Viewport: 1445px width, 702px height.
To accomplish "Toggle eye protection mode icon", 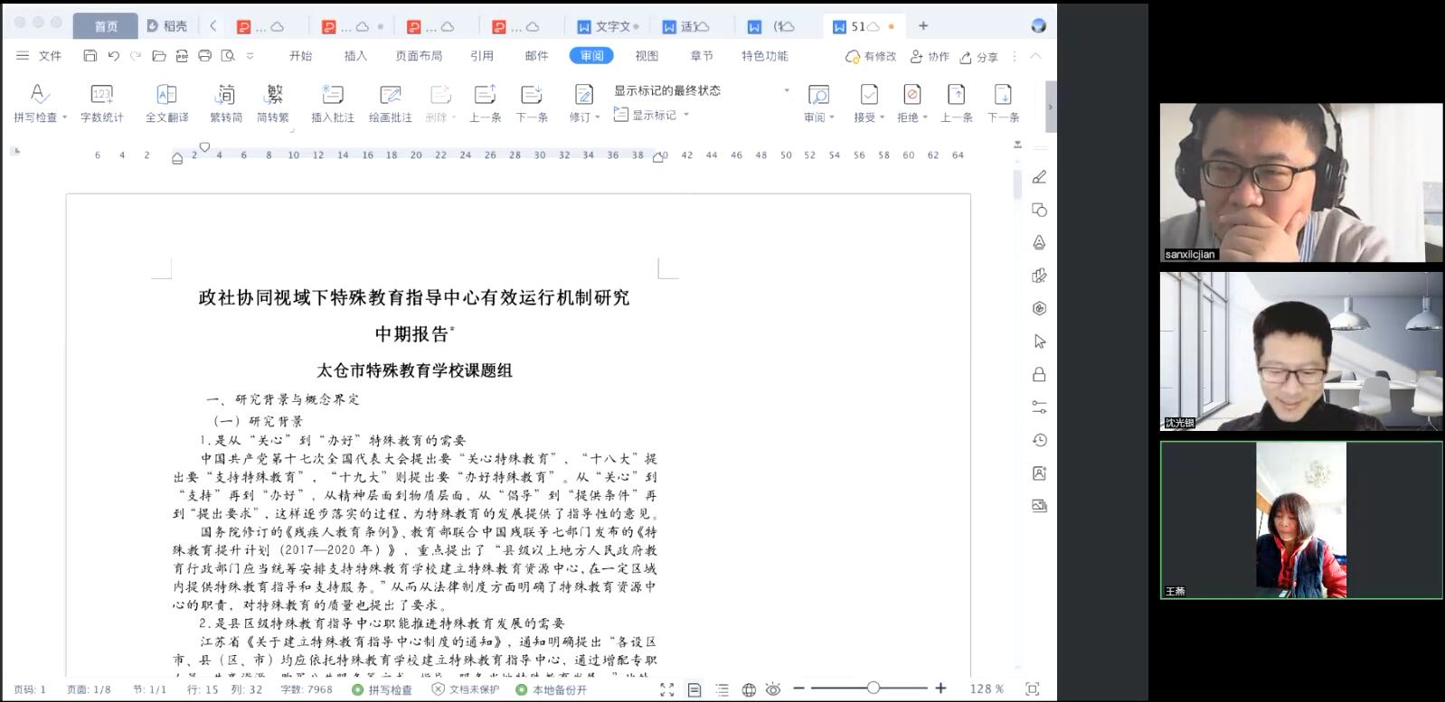I will [773, 689].
